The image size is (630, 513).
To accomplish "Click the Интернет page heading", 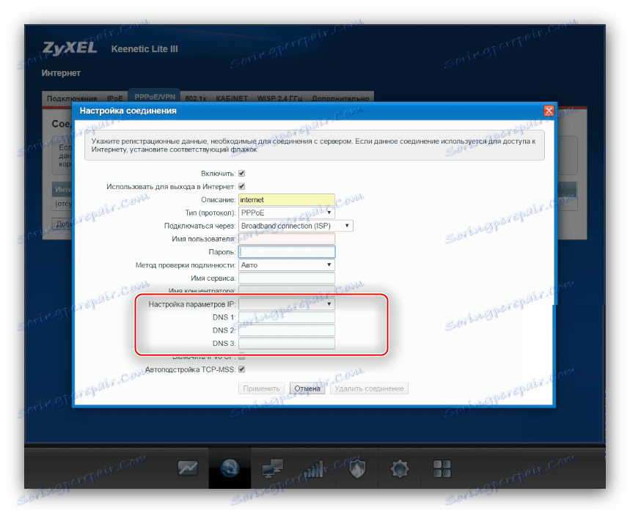I will (61, 73).
